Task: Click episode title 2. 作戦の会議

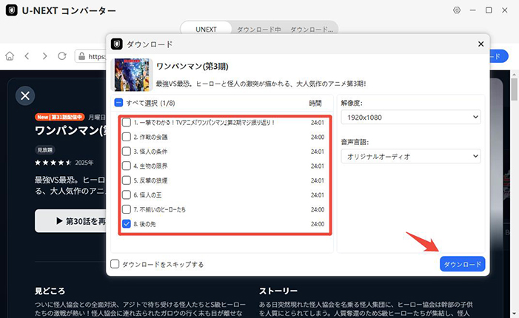Action: 150,137
